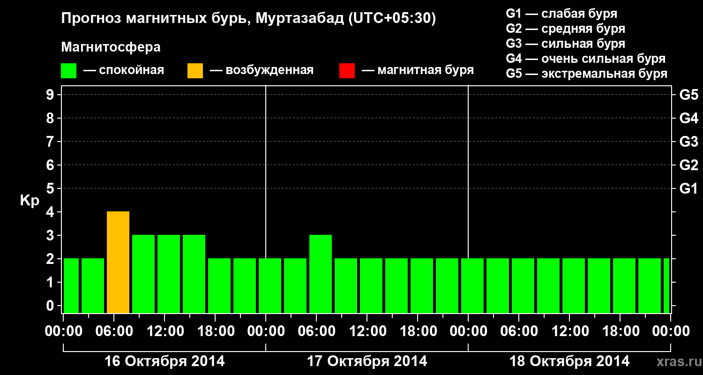Click the red 'магнитная буря' legend swatch
703x375 pixels.
tap(347, 71)
